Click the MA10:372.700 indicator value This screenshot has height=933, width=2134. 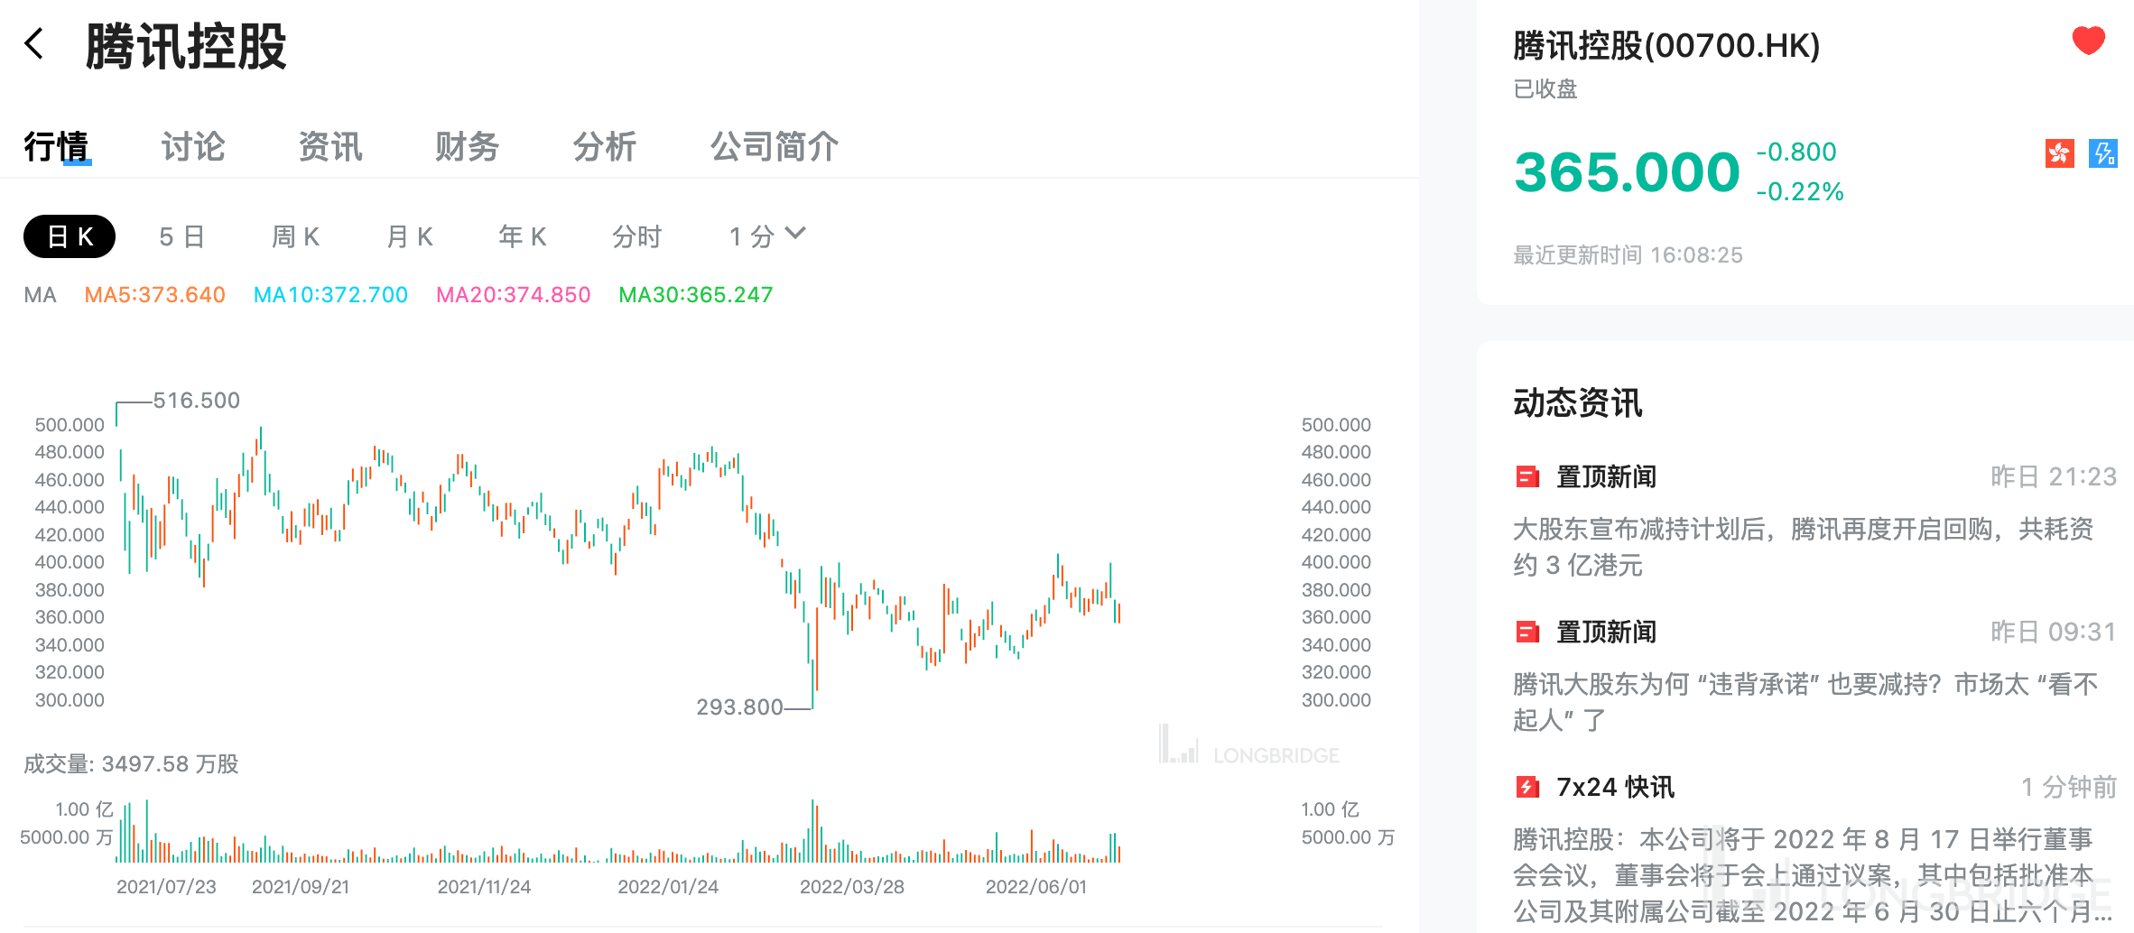tap(330, 295)
